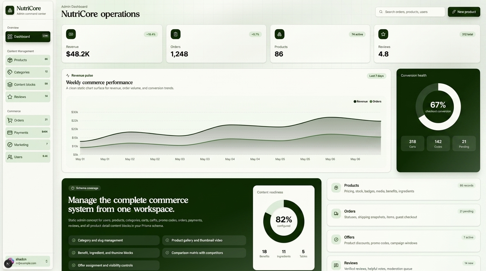The height and width of the screenshot is (271, 486).
Task: Toggle Product gallery and thumbnail video check
Action: 167,240
